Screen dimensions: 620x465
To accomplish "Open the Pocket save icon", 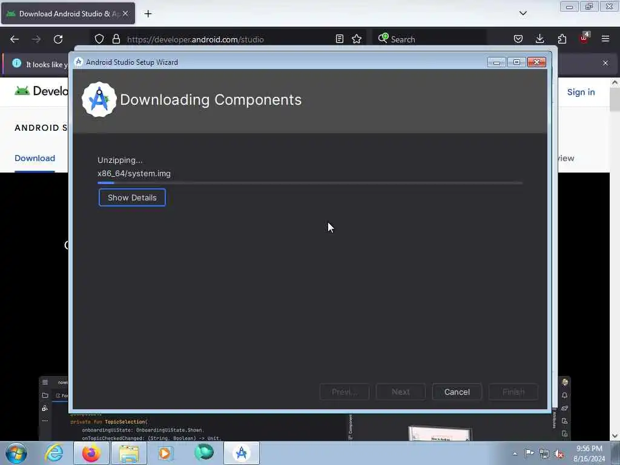I will tap(518, 39).
